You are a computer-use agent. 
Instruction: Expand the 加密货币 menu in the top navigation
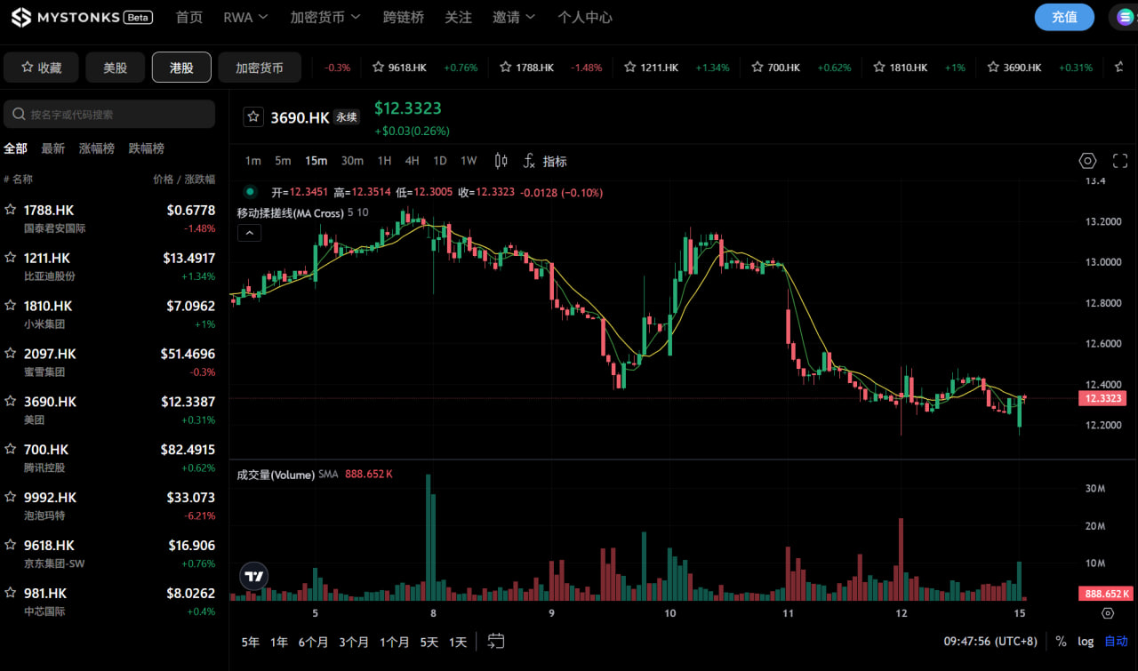[325, 17]
